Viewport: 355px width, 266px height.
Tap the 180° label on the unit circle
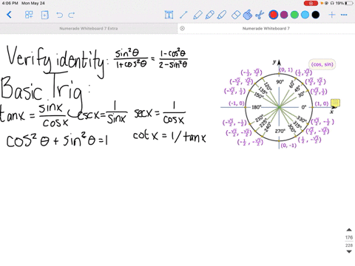(257, 107)
